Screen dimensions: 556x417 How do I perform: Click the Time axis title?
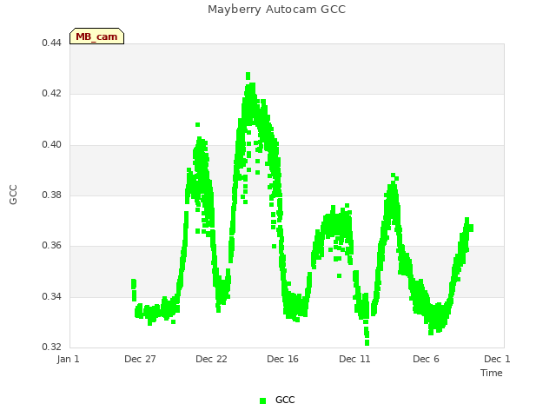click(492, 373)
